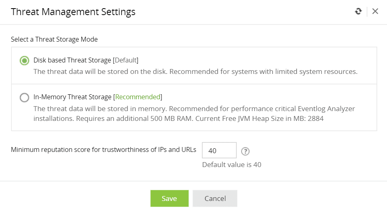
Task: Click the 'Minimum reputation score' field label
Action: click(103, 149)
